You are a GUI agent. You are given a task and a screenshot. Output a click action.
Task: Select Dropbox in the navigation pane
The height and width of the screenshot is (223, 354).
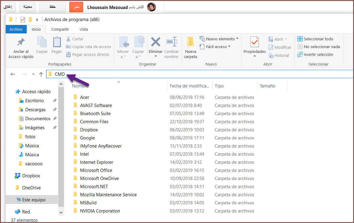[31, 176]
